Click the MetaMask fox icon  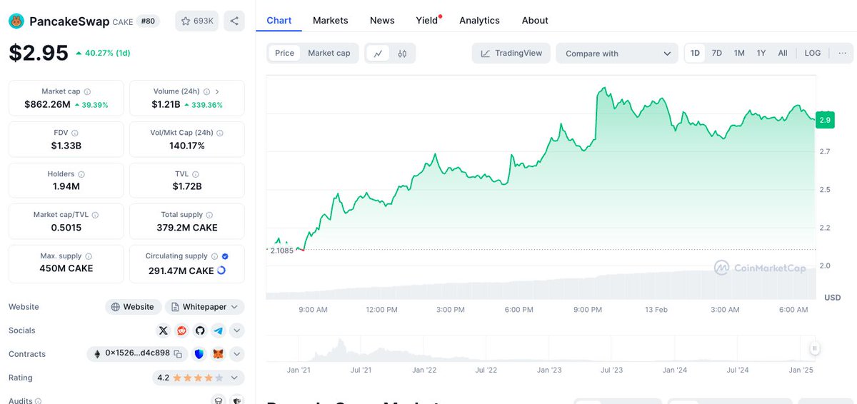(219, 354)
